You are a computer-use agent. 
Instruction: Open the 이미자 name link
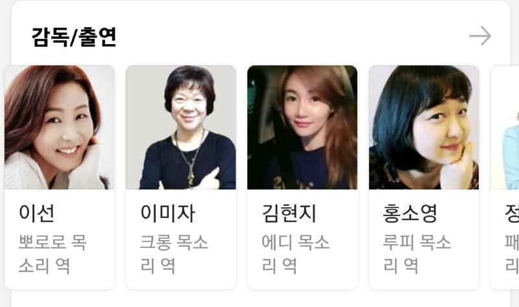coord(167,213)
